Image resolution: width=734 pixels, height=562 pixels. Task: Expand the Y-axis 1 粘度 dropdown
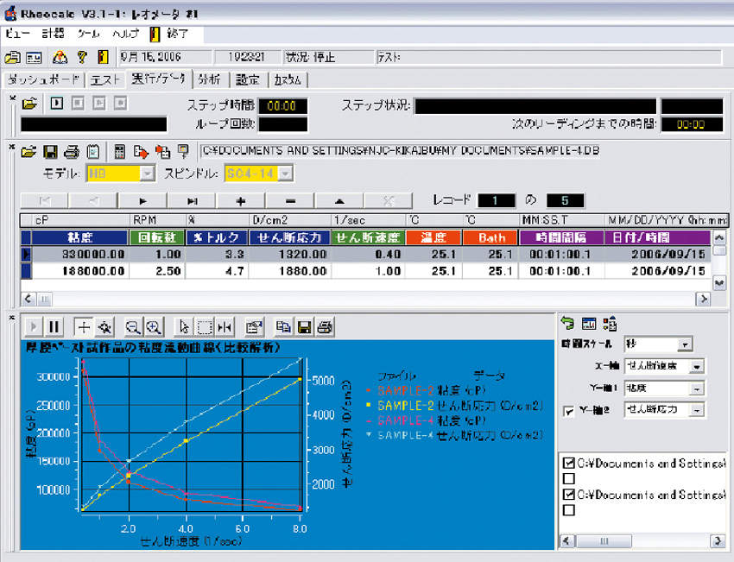tap(697, 388)
